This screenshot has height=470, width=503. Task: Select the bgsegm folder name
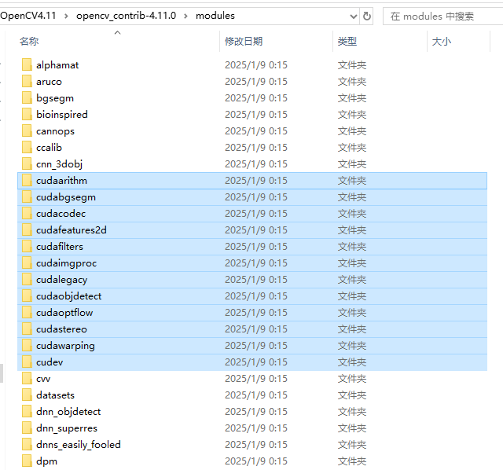[x=55, y=98]
